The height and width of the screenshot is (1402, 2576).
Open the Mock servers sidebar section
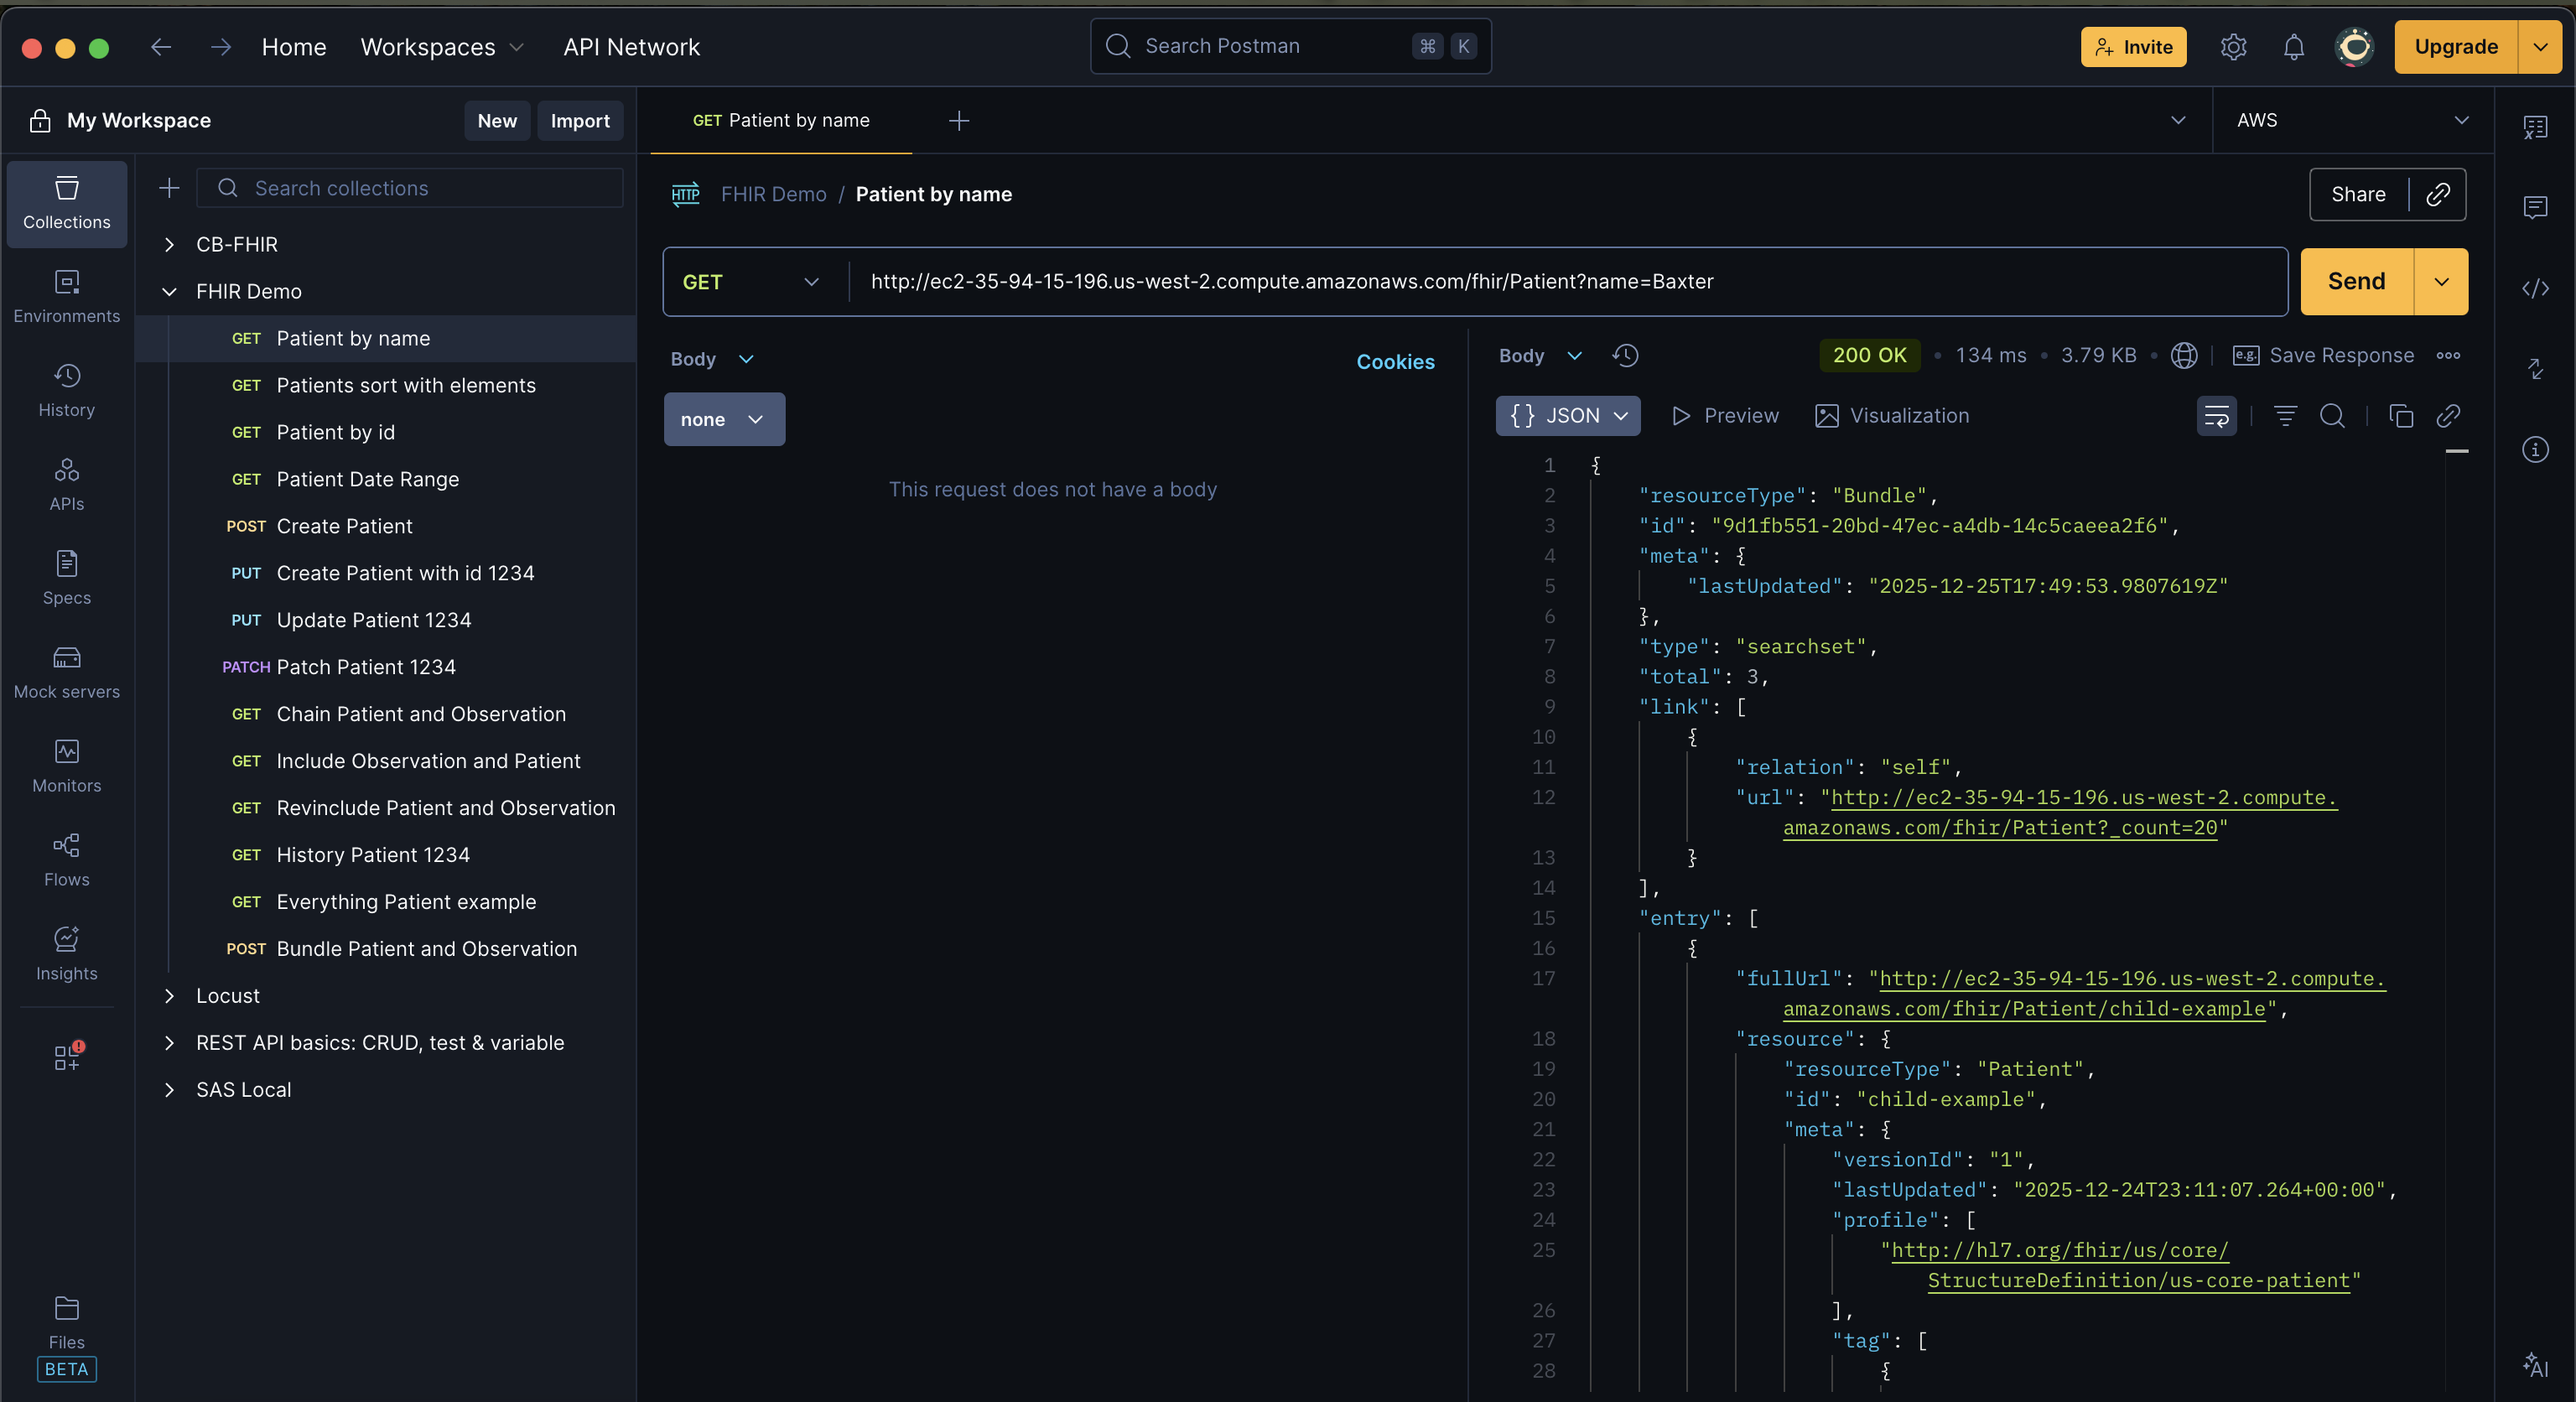coord(66,672)
